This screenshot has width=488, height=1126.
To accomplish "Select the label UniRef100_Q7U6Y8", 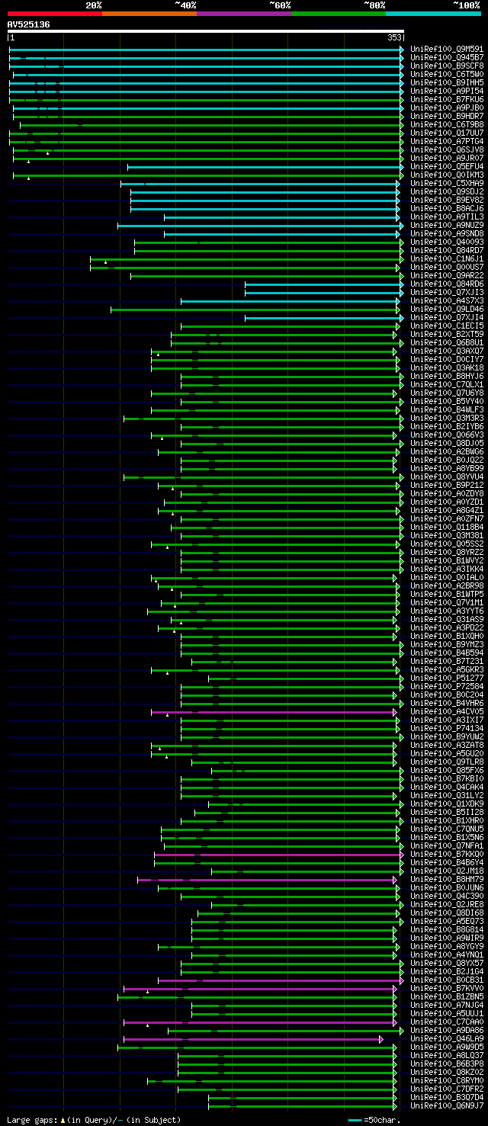I will click(447, 393).
